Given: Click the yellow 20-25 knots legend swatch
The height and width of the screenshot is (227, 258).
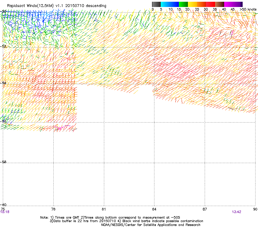Looking at the screenshot, I should pos(192,4).
